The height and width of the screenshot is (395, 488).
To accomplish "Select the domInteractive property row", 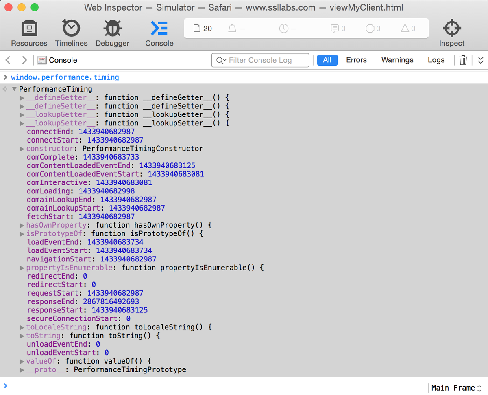I will tap(89, 183).
